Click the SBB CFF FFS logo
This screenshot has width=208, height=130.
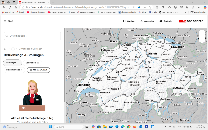pos(191,21)
